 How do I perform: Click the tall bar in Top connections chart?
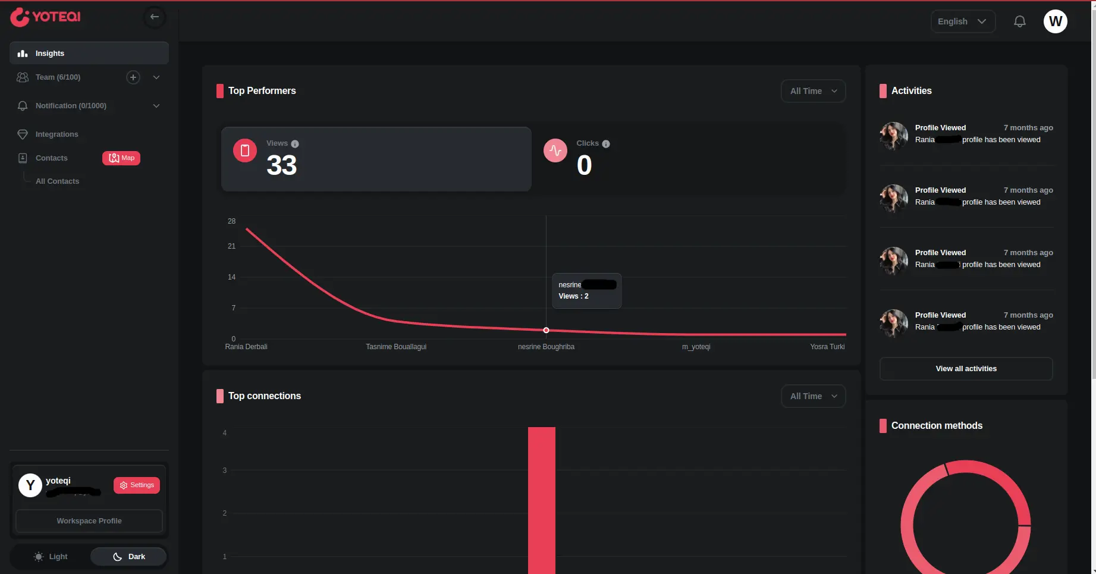(x=542, y=500)
